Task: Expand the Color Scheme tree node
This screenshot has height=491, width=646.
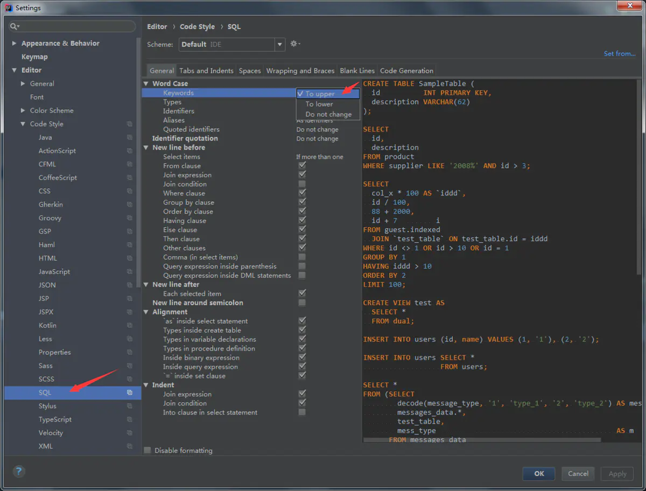Action: point(23,110)
